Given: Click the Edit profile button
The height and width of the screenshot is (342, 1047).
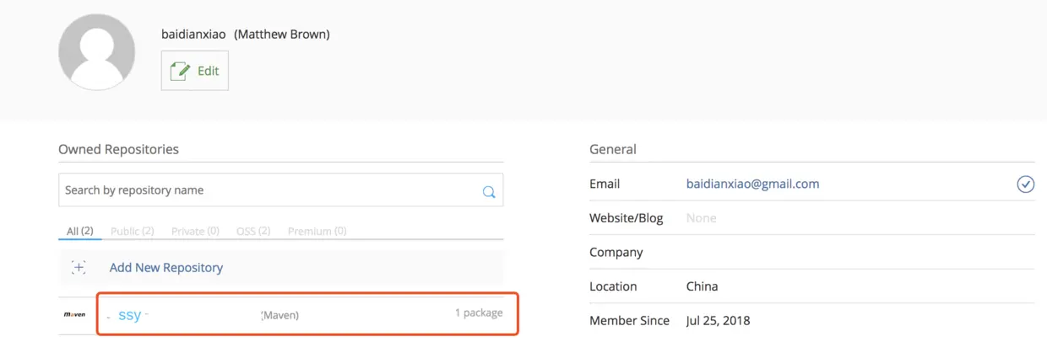Looking at the screenshot, I should pos(195,71).
